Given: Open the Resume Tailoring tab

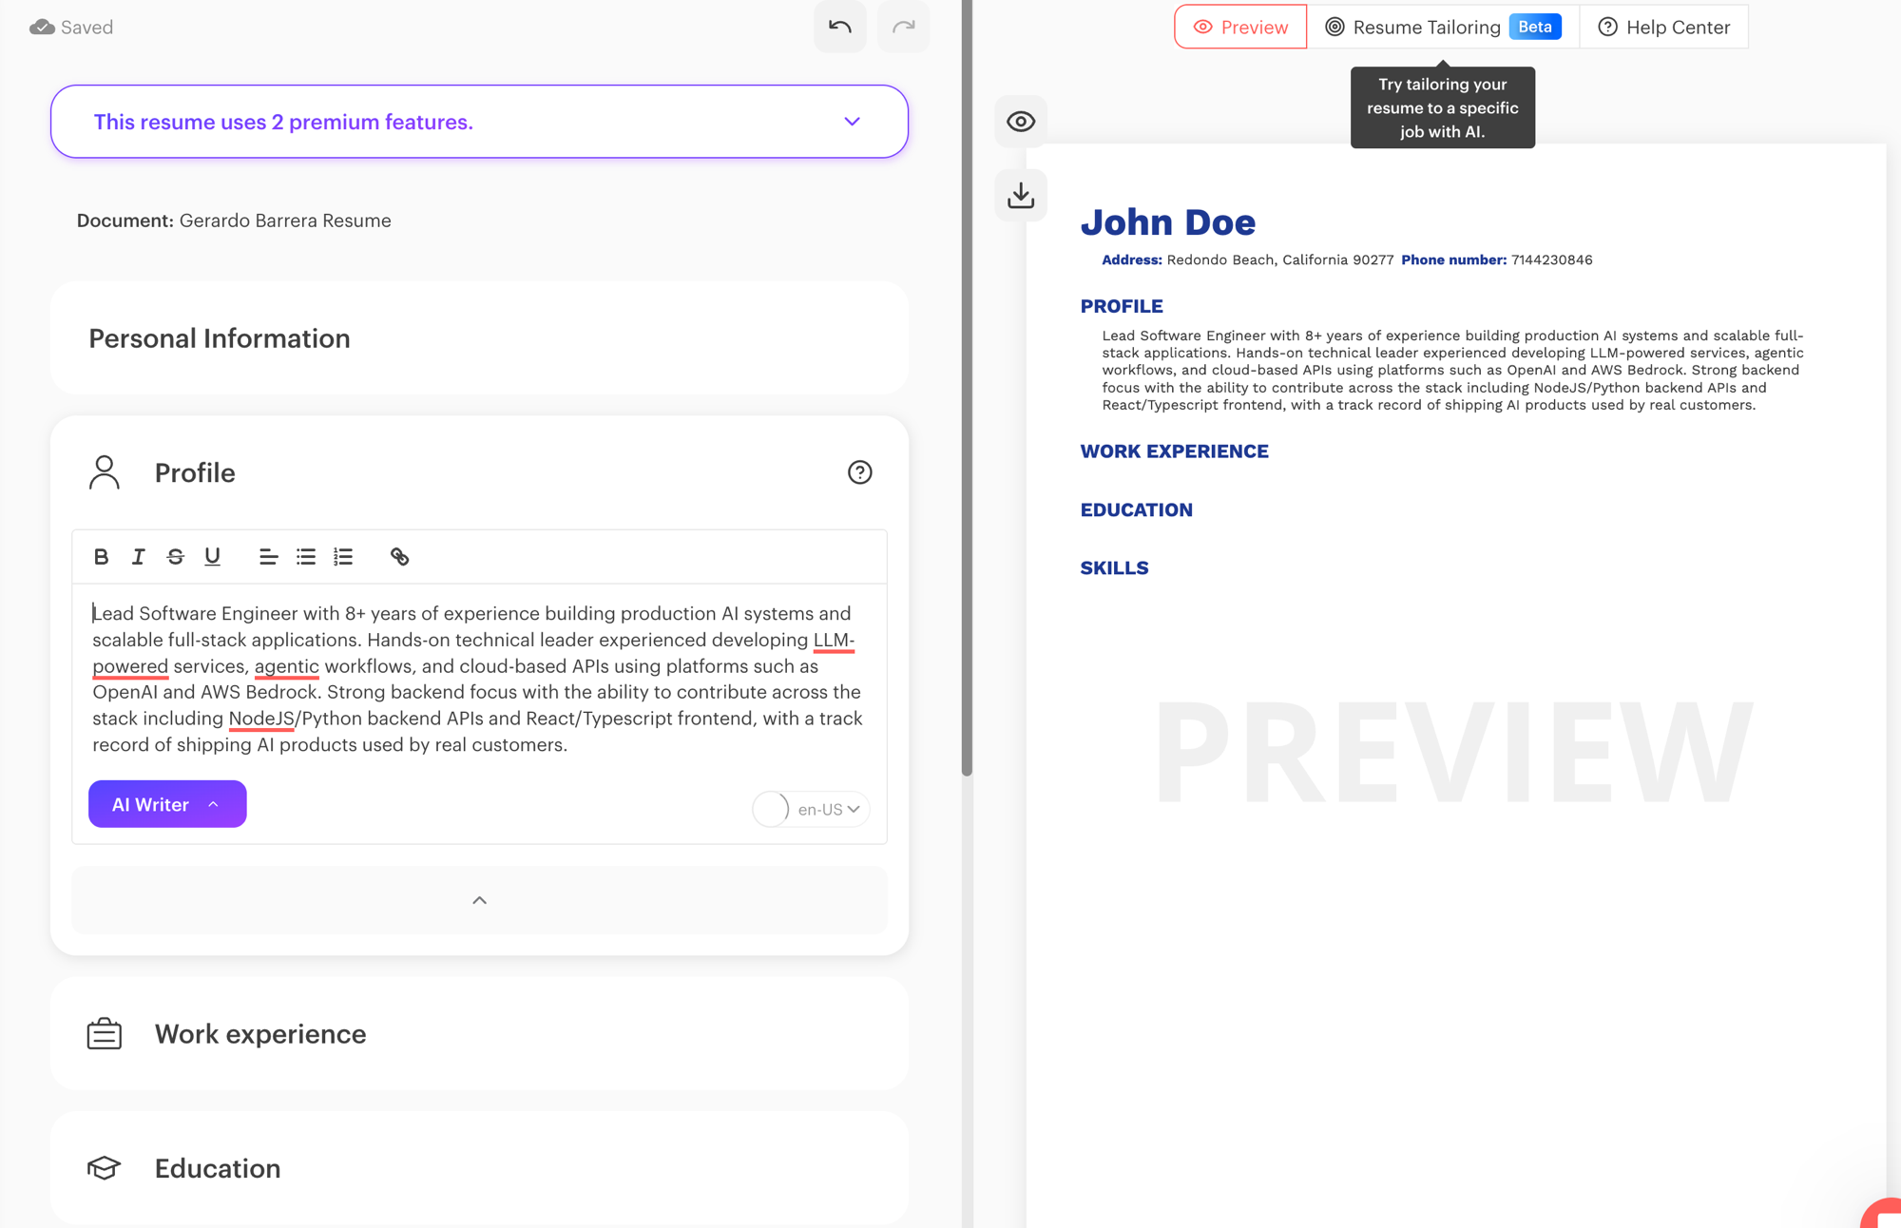Looking at the screenshot, I should click(1443, 27).
